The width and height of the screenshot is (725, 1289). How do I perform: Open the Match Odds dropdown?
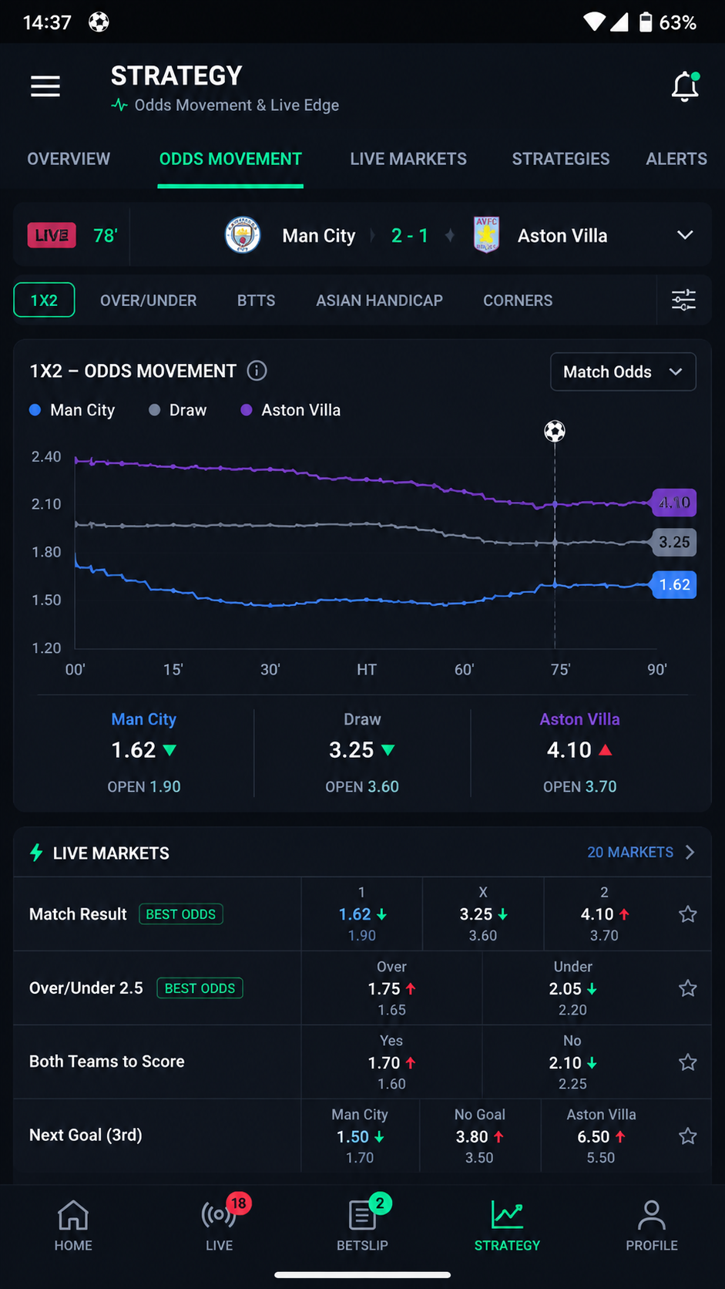pyautogui.click(x=623, y=372)
